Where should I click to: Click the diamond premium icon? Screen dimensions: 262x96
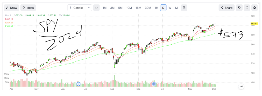(x=239, y=8)
